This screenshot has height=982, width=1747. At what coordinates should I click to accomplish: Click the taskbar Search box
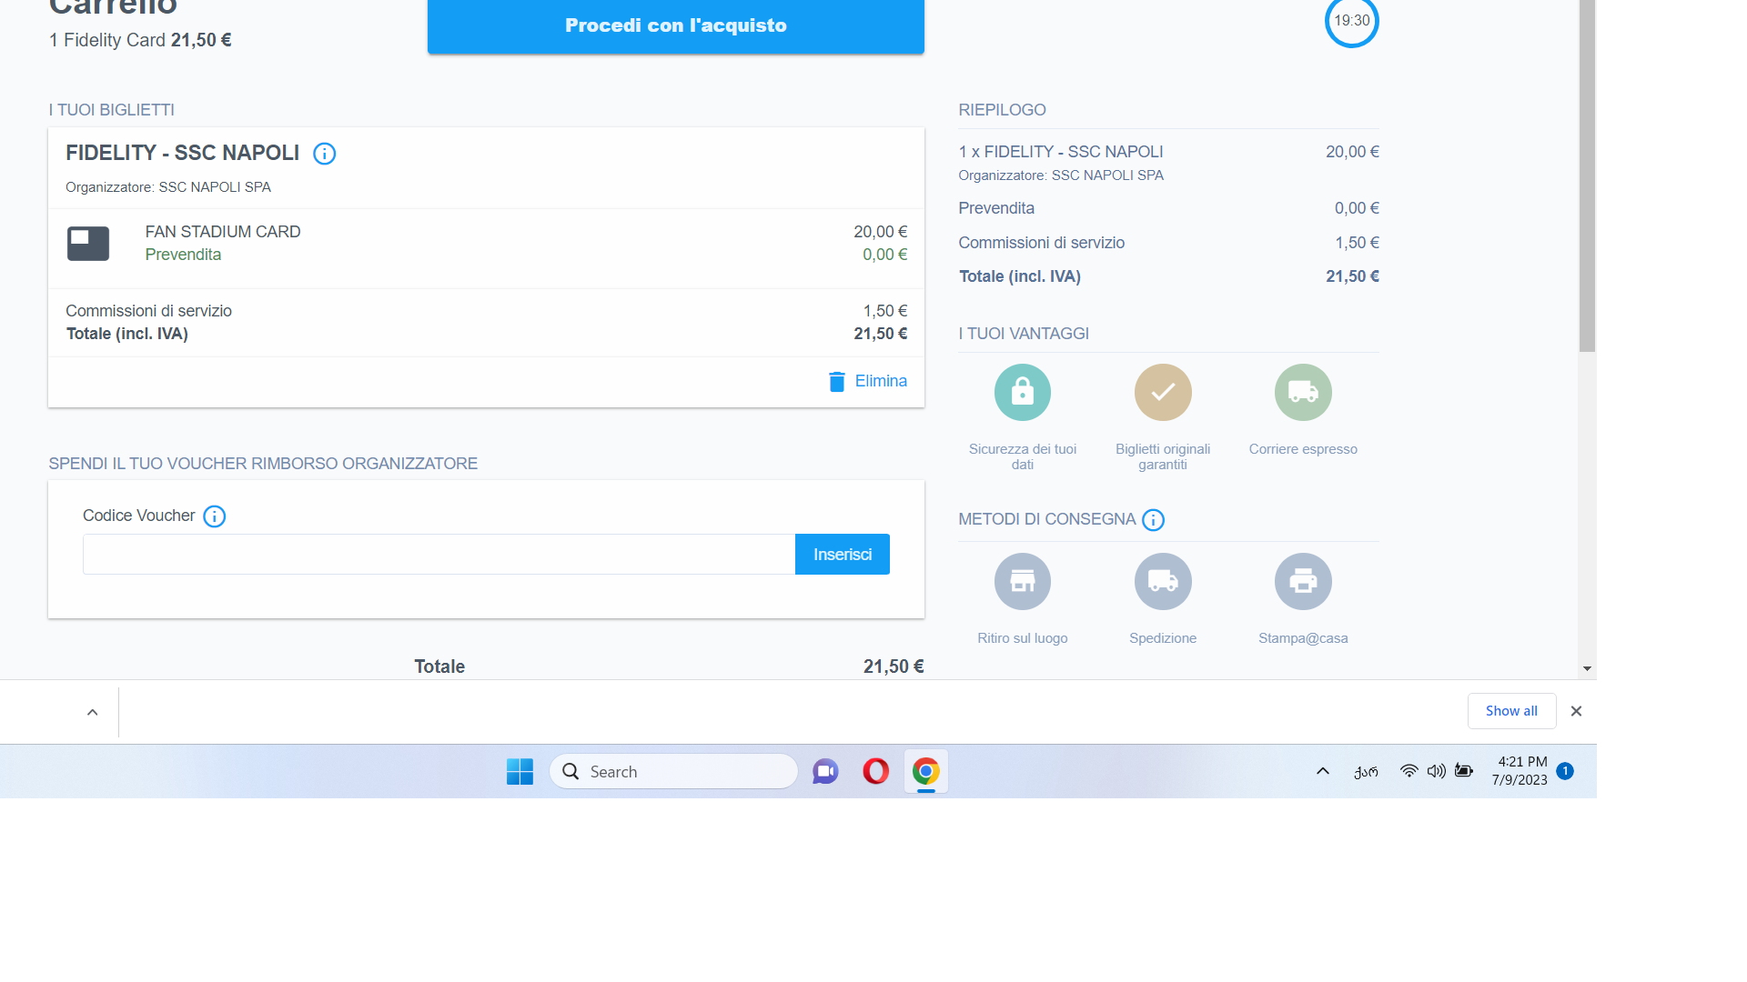673,771
